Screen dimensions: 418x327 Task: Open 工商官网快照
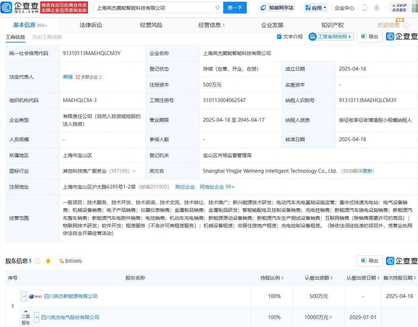pyautogui.click(x=331, y=37)
